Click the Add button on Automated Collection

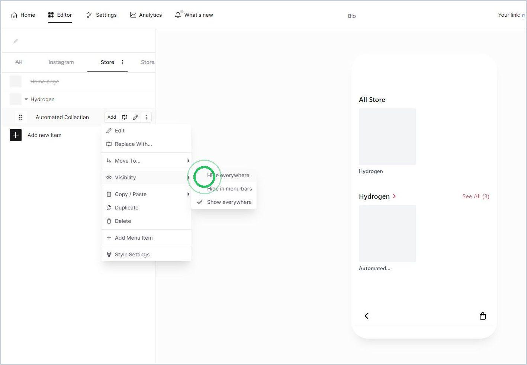pos(112,117)
